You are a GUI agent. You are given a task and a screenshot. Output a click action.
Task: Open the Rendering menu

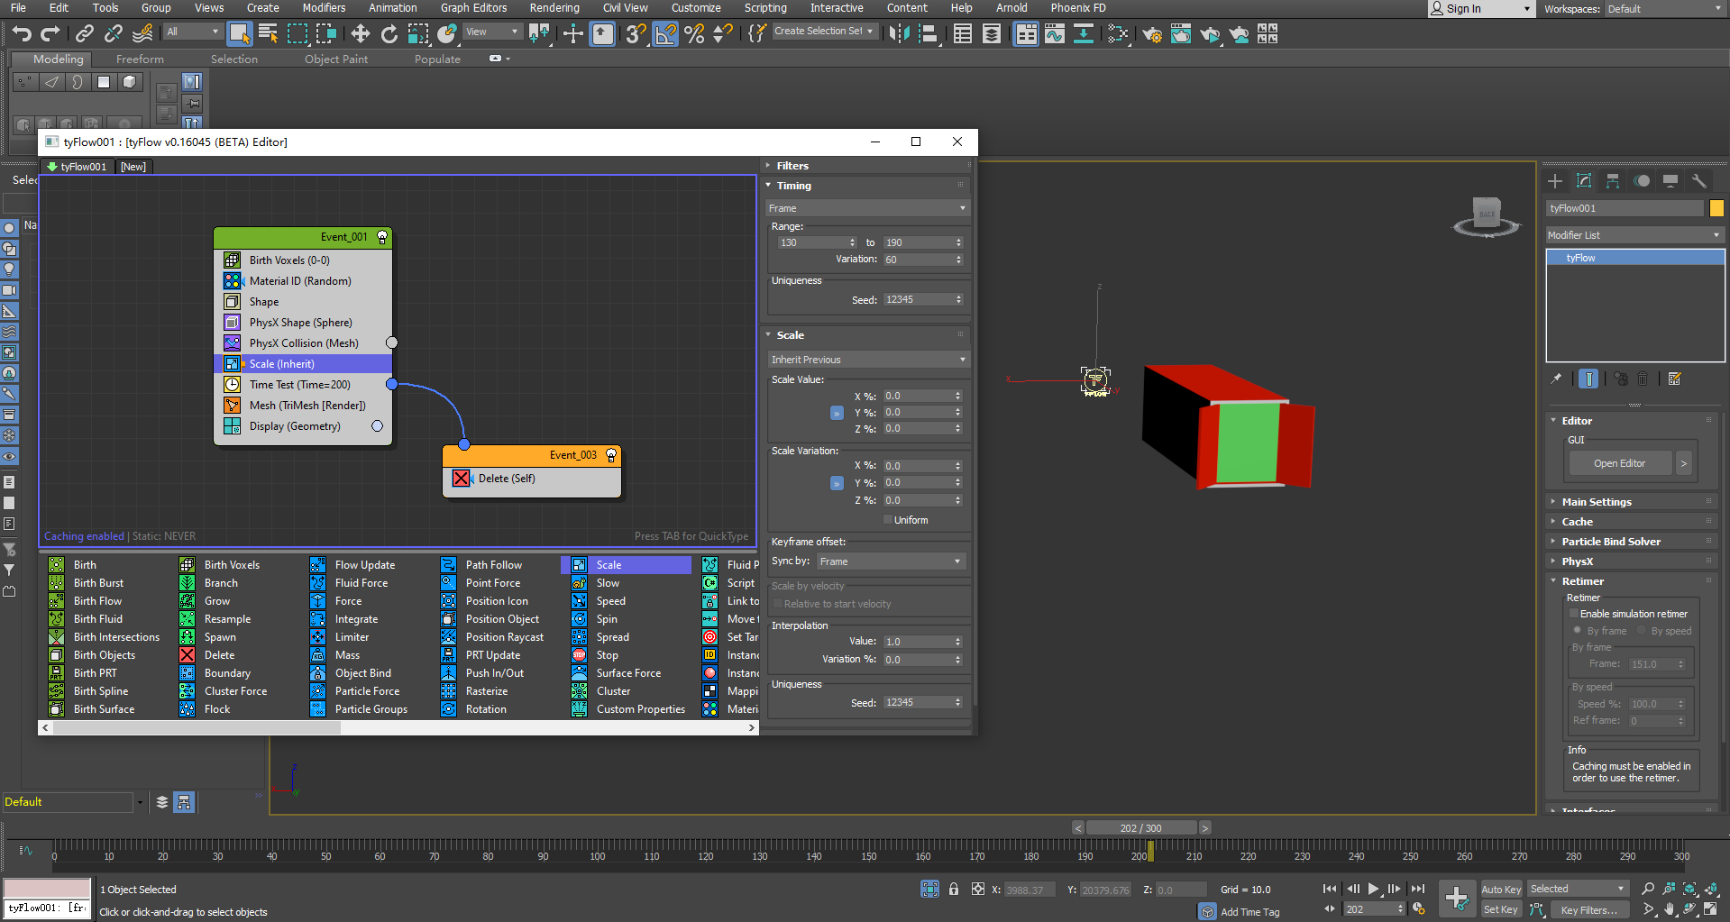554,8
